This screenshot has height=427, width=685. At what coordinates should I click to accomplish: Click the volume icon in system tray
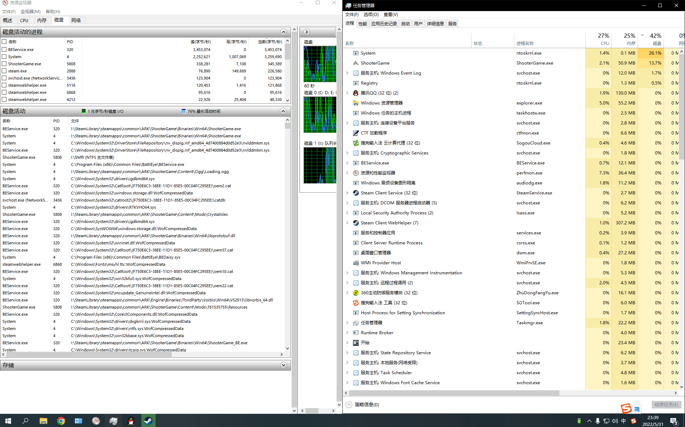[615, 421]
